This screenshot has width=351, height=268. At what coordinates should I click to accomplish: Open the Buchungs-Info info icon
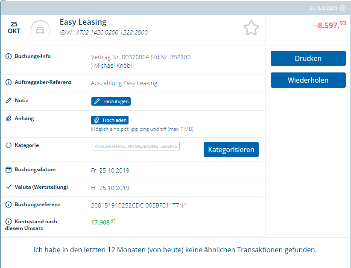[9, 56]
